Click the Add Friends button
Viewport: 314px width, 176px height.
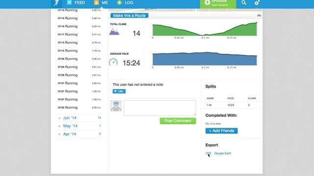221,131
